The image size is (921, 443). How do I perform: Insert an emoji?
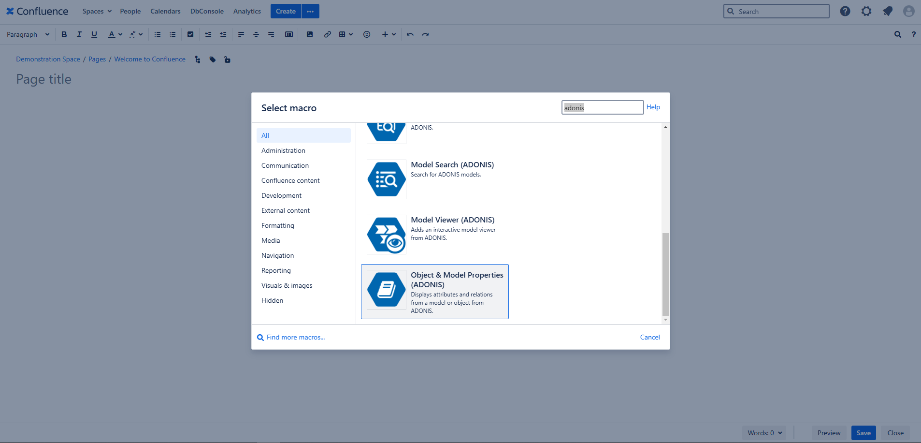tap(367, 34)
